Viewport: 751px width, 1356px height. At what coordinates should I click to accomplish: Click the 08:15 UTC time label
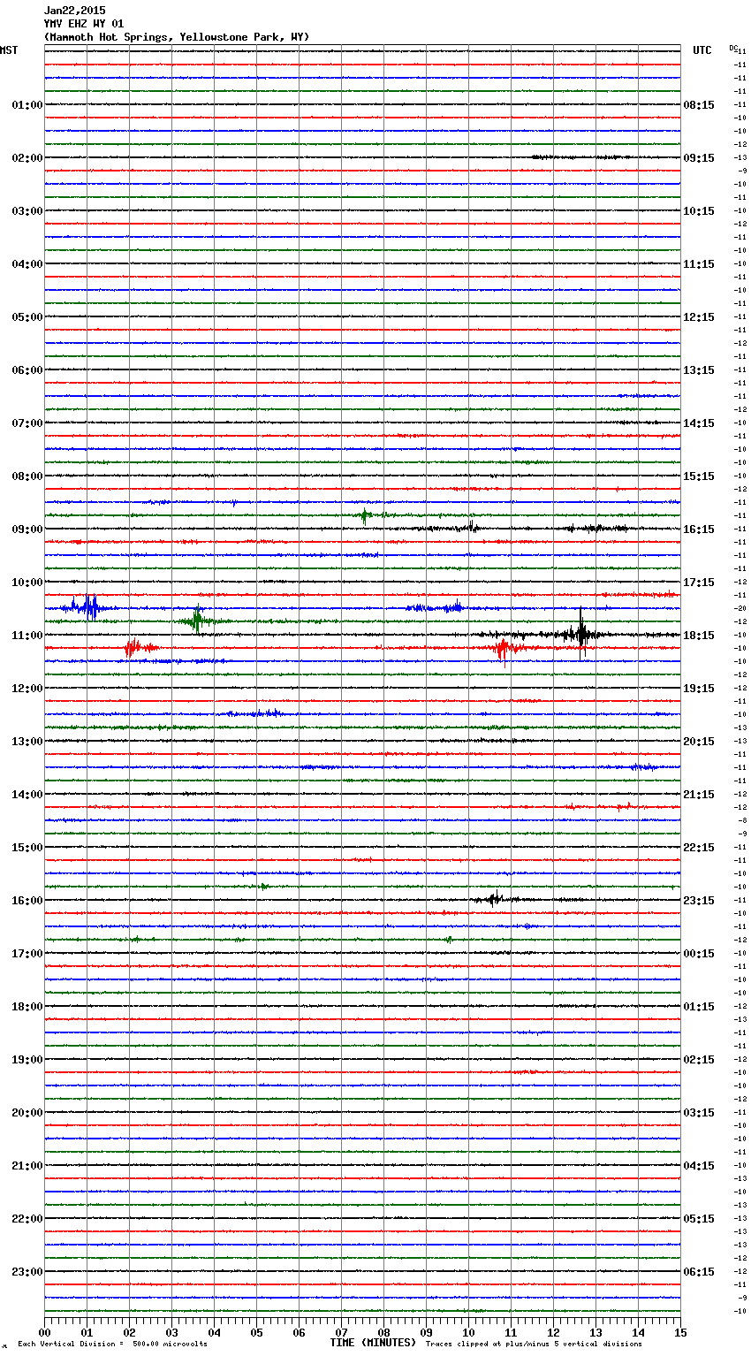[699, 105]
